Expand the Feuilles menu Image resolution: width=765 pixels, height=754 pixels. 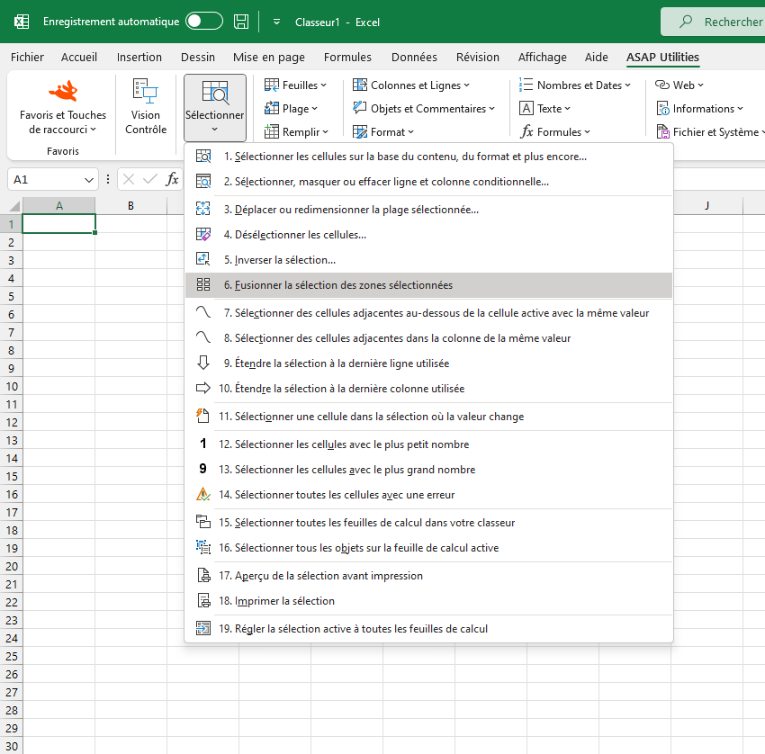click(295, 85)
